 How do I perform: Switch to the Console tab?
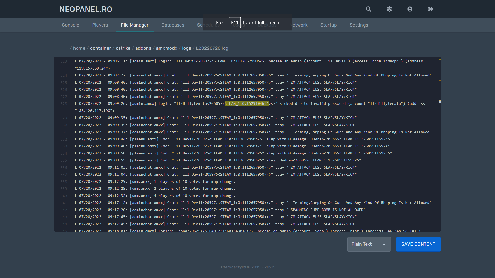pyautogui.click(x=70, y=25)
